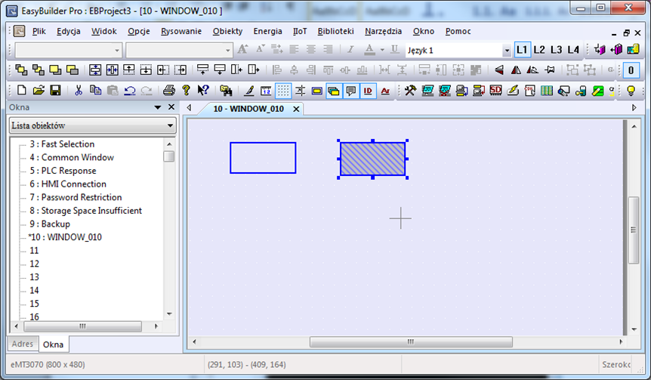Screen dimensions: 651x380
Task: Toggle the dotted grid display button
Action: pos(283,91)
